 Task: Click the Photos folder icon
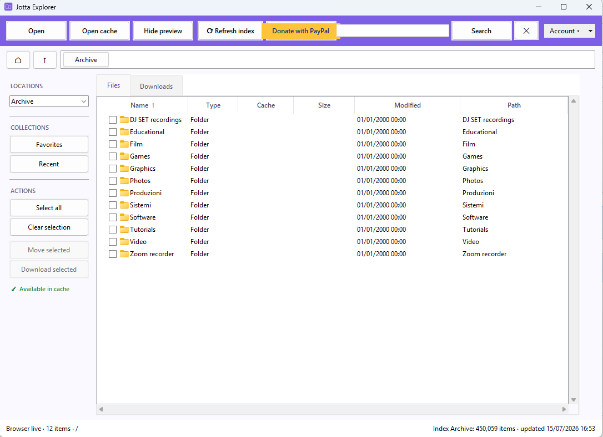124,181
